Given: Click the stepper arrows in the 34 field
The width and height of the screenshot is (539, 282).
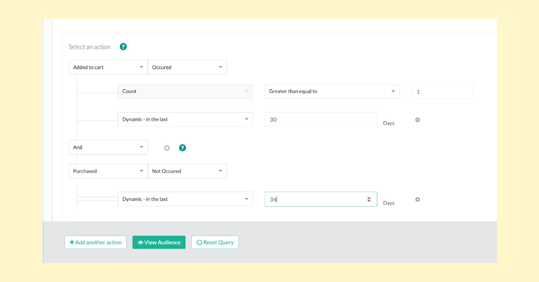Looking at the screenshot, I should [369, 199].
